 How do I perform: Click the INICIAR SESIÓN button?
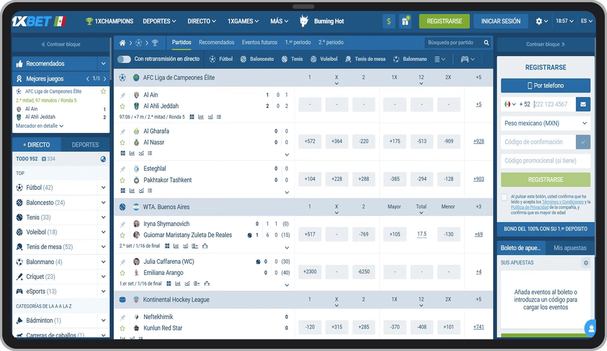501,21
